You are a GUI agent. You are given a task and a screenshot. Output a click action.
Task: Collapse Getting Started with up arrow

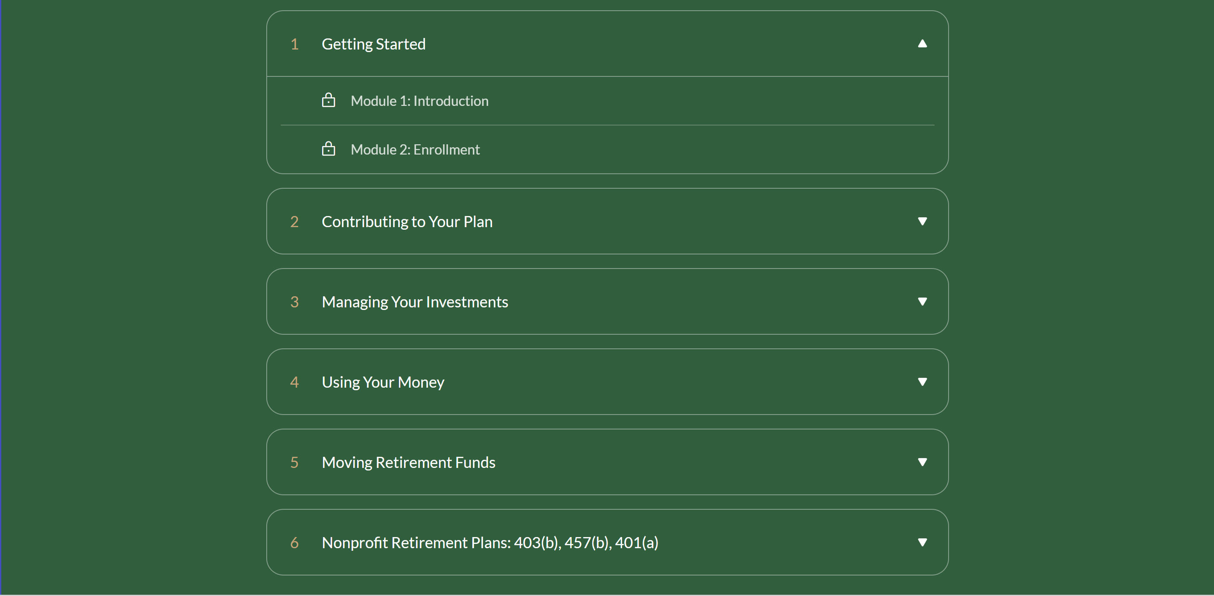(922, 44)
